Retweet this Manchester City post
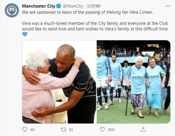175x136 pixels. (x=63, y=130)
